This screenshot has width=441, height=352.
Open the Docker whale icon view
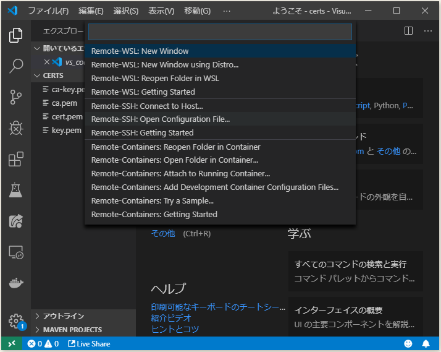coord(16,283)
